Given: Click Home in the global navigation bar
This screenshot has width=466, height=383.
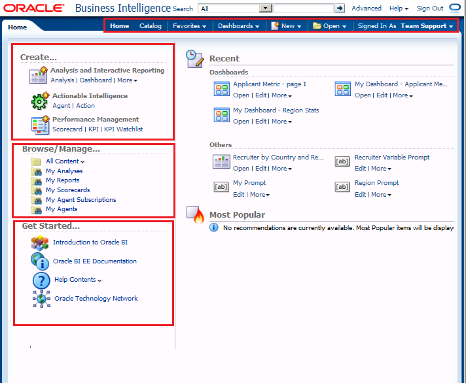Looking at the screenshot, I should pos(120,26).
